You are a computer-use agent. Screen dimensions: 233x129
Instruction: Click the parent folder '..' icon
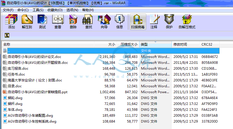coord(5,51)
